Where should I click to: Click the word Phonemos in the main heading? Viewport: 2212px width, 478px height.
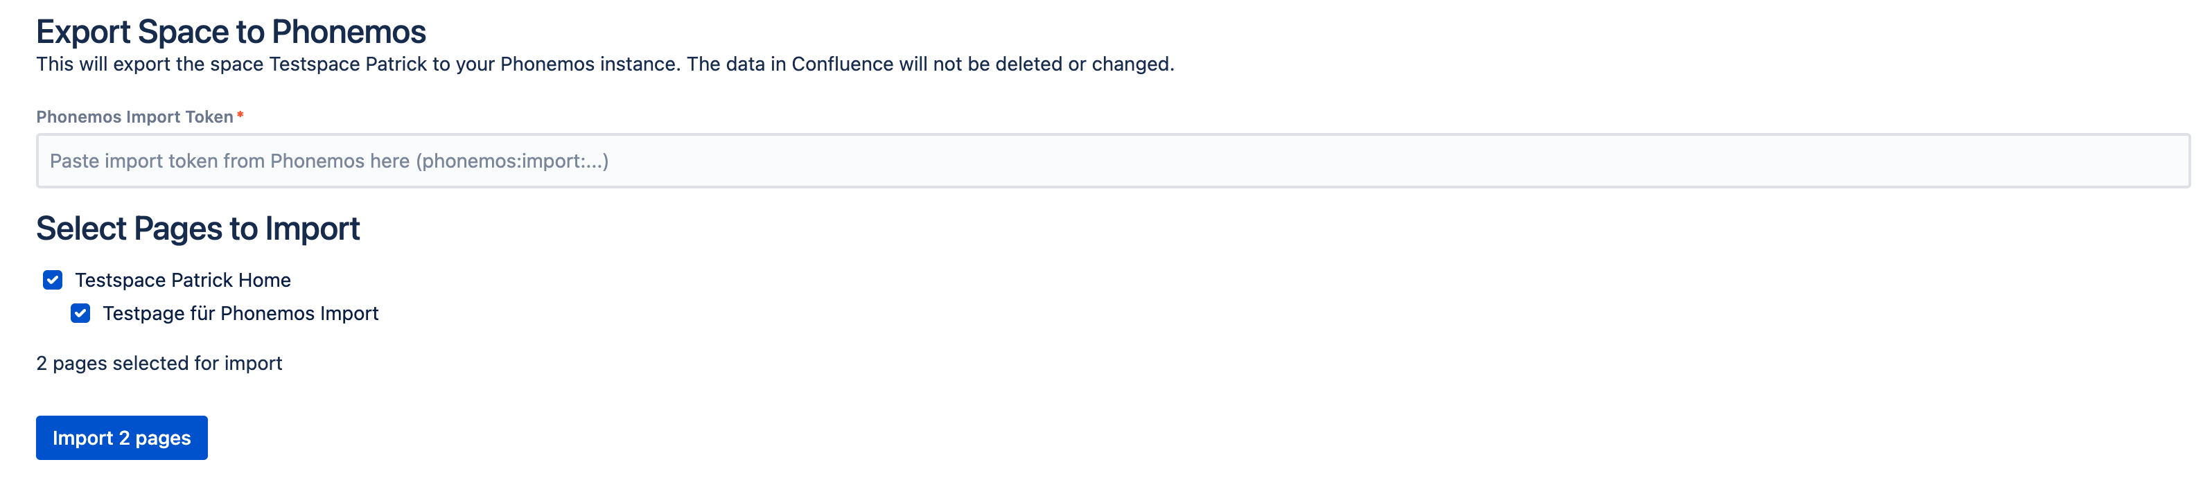[x=349, y=32]
